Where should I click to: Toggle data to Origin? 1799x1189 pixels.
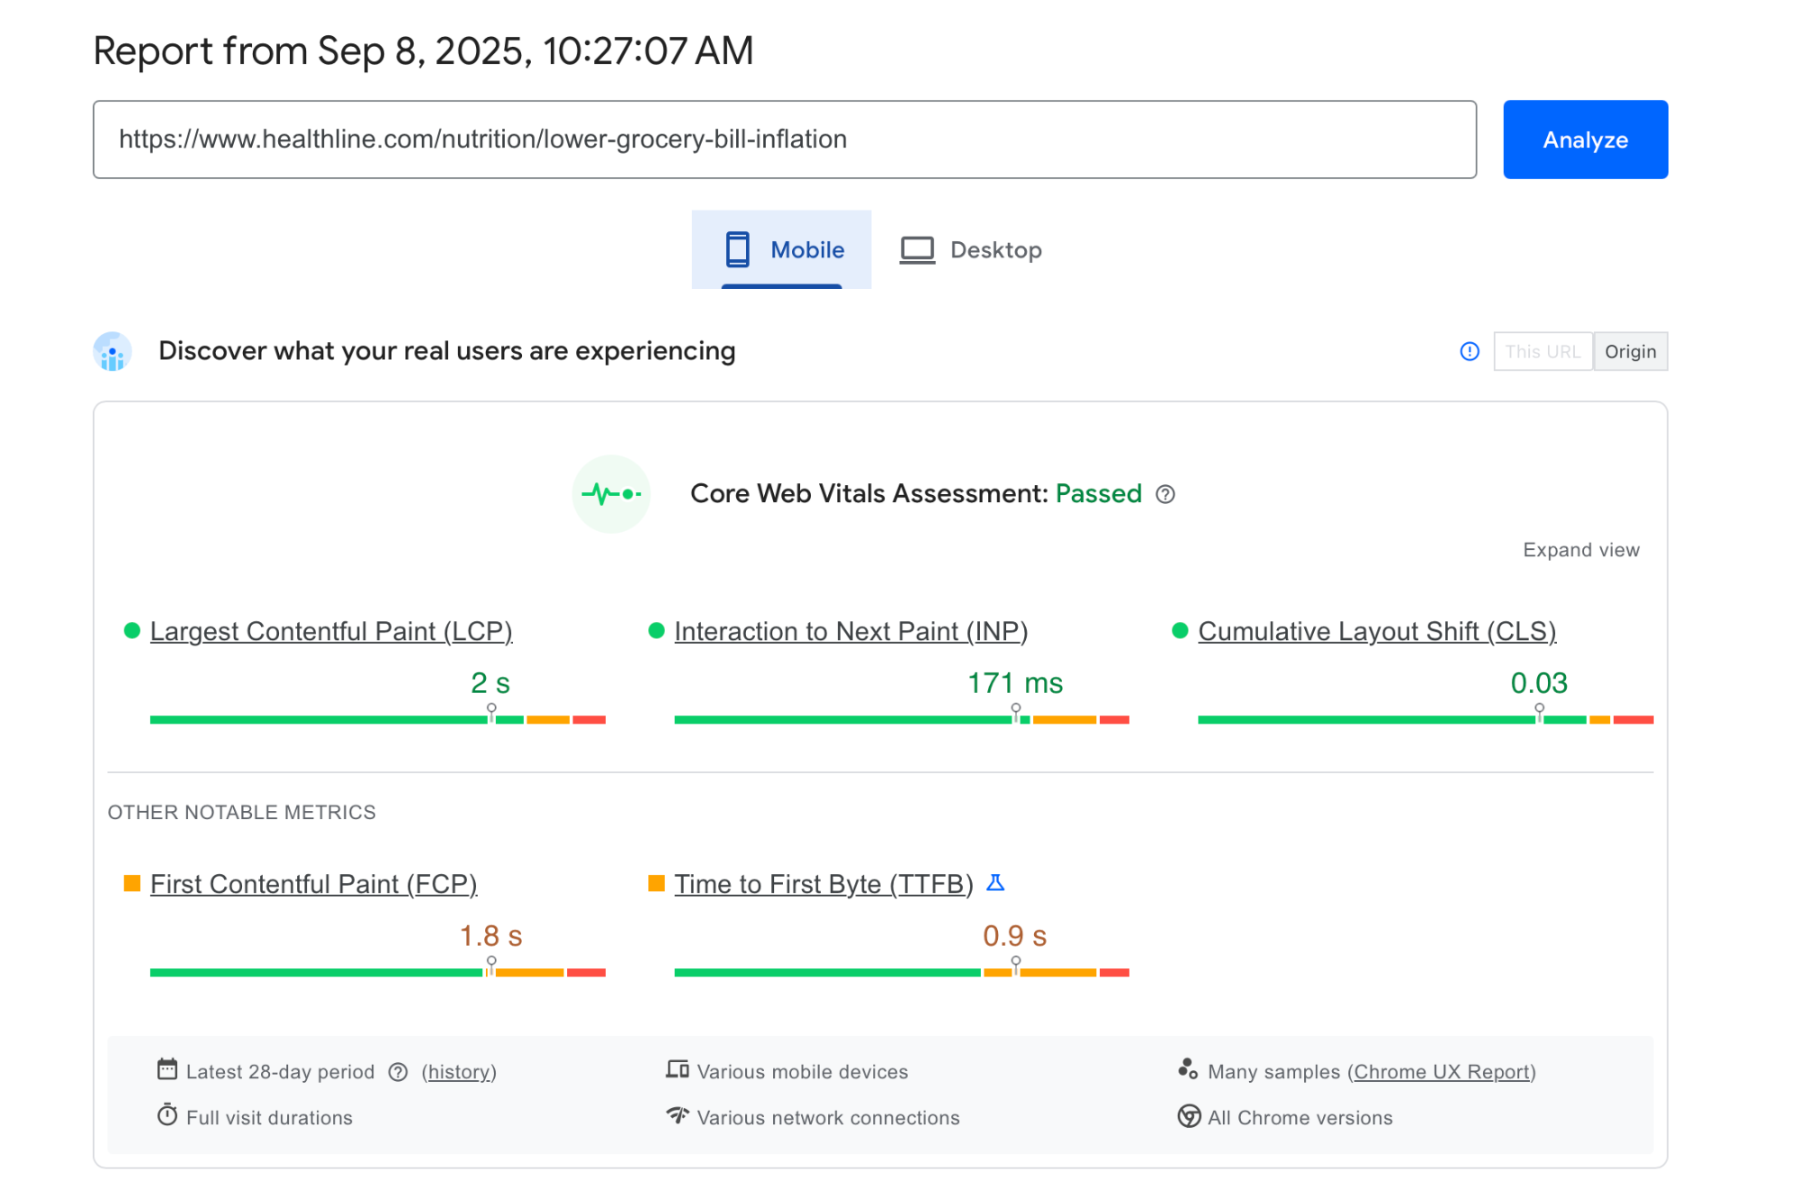(x=1630, y=351)
